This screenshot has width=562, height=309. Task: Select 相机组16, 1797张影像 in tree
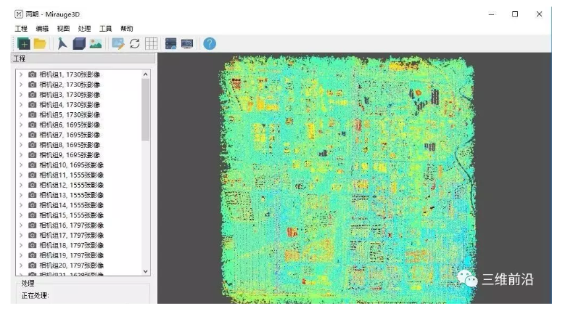(70, 225)
